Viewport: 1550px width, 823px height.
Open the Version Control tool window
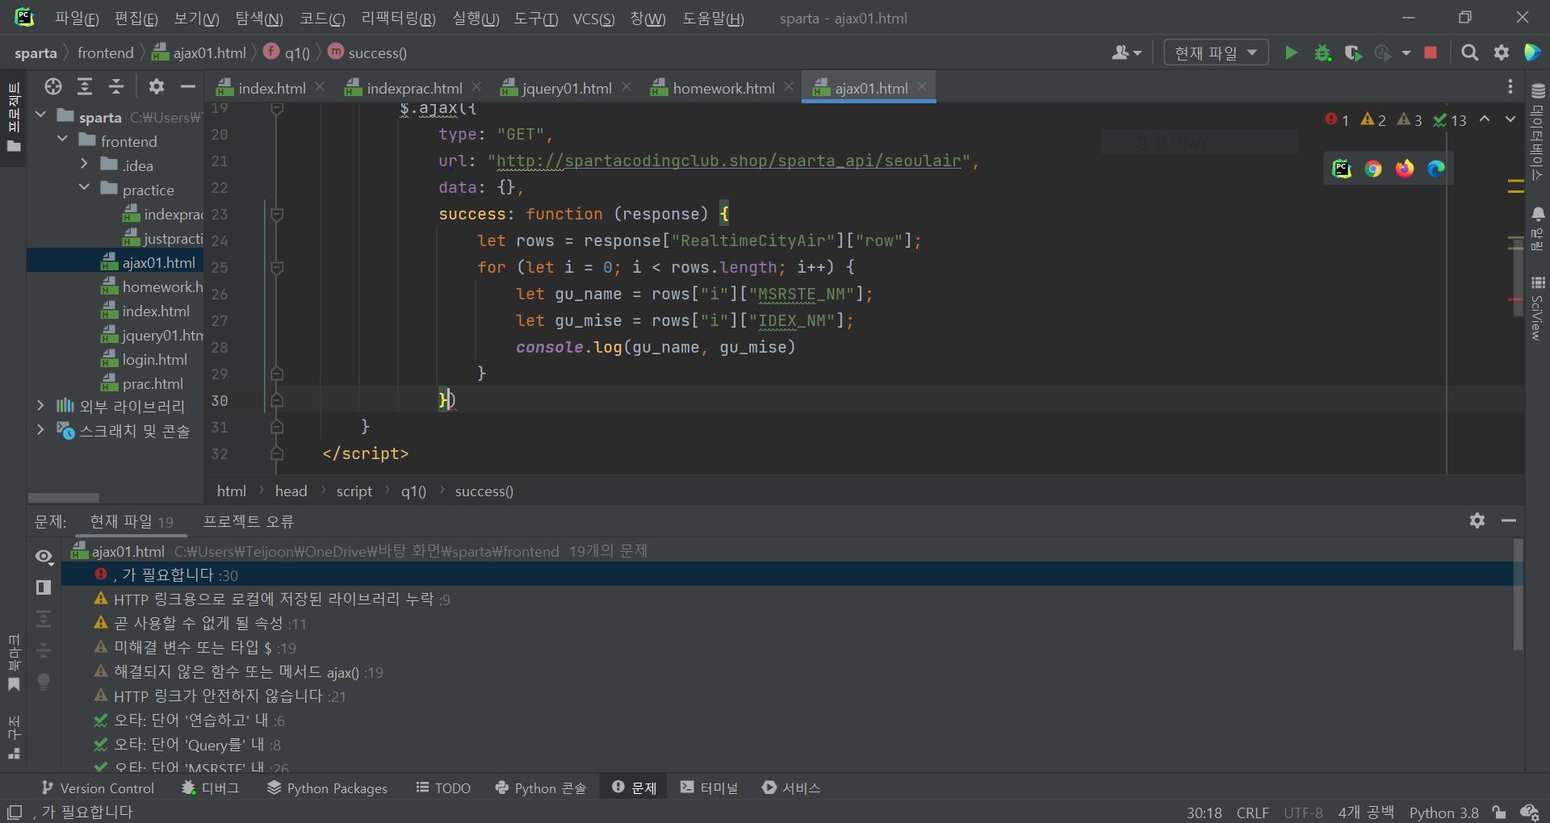pos(97,788)
